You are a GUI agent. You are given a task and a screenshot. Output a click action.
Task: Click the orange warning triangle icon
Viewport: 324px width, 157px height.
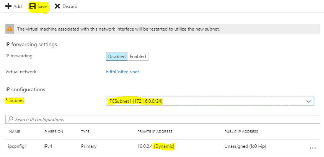(x=10, y=29)
